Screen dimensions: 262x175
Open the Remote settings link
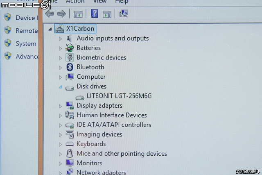click(x=27, y=31)
